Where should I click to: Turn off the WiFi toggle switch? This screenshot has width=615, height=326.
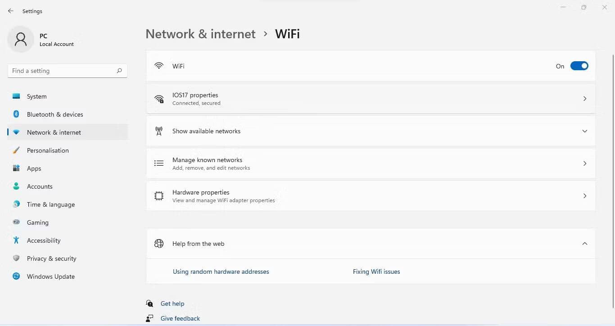click(x=579, y=66)
